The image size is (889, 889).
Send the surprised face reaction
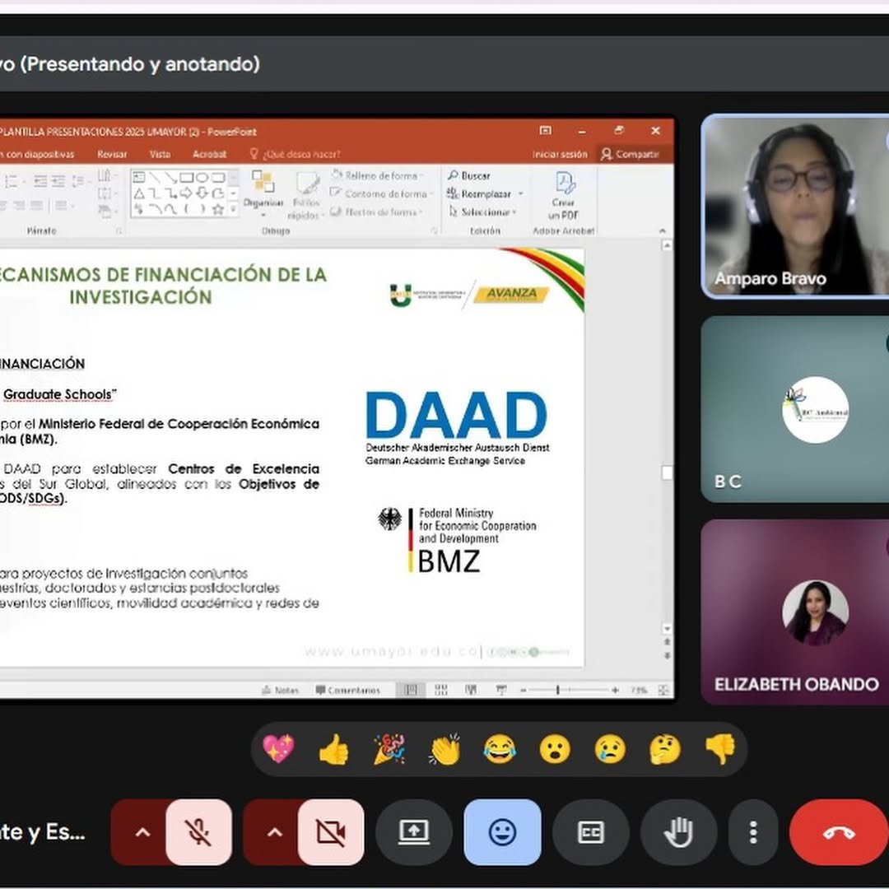coord(555,749)
